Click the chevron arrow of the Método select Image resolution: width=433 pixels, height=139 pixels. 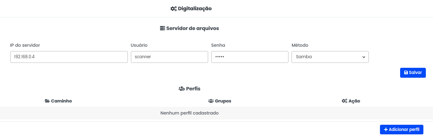pyautogui.click(x=364, y=57)
